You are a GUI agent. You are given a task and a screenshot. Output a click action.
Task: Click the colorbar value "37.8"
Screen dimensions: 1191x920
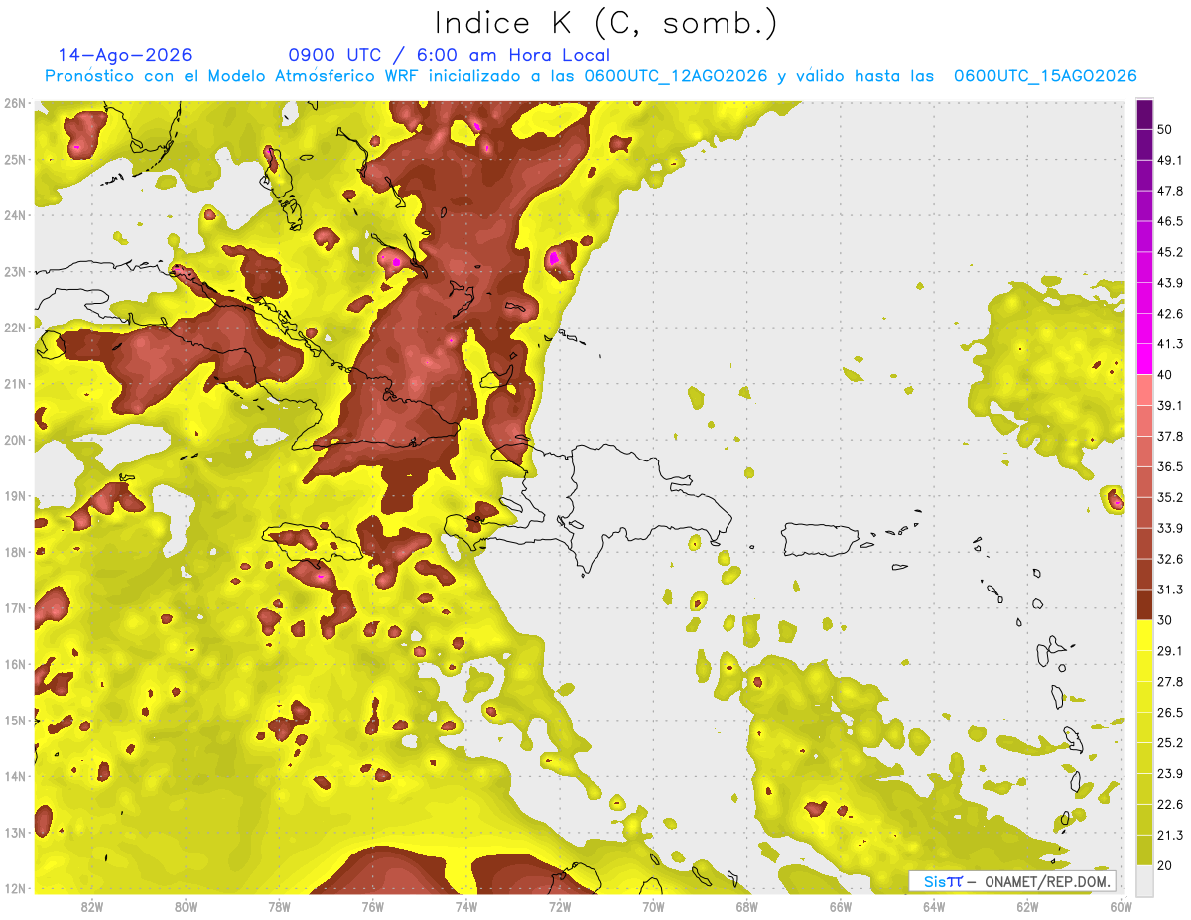tap(1169, 436)
